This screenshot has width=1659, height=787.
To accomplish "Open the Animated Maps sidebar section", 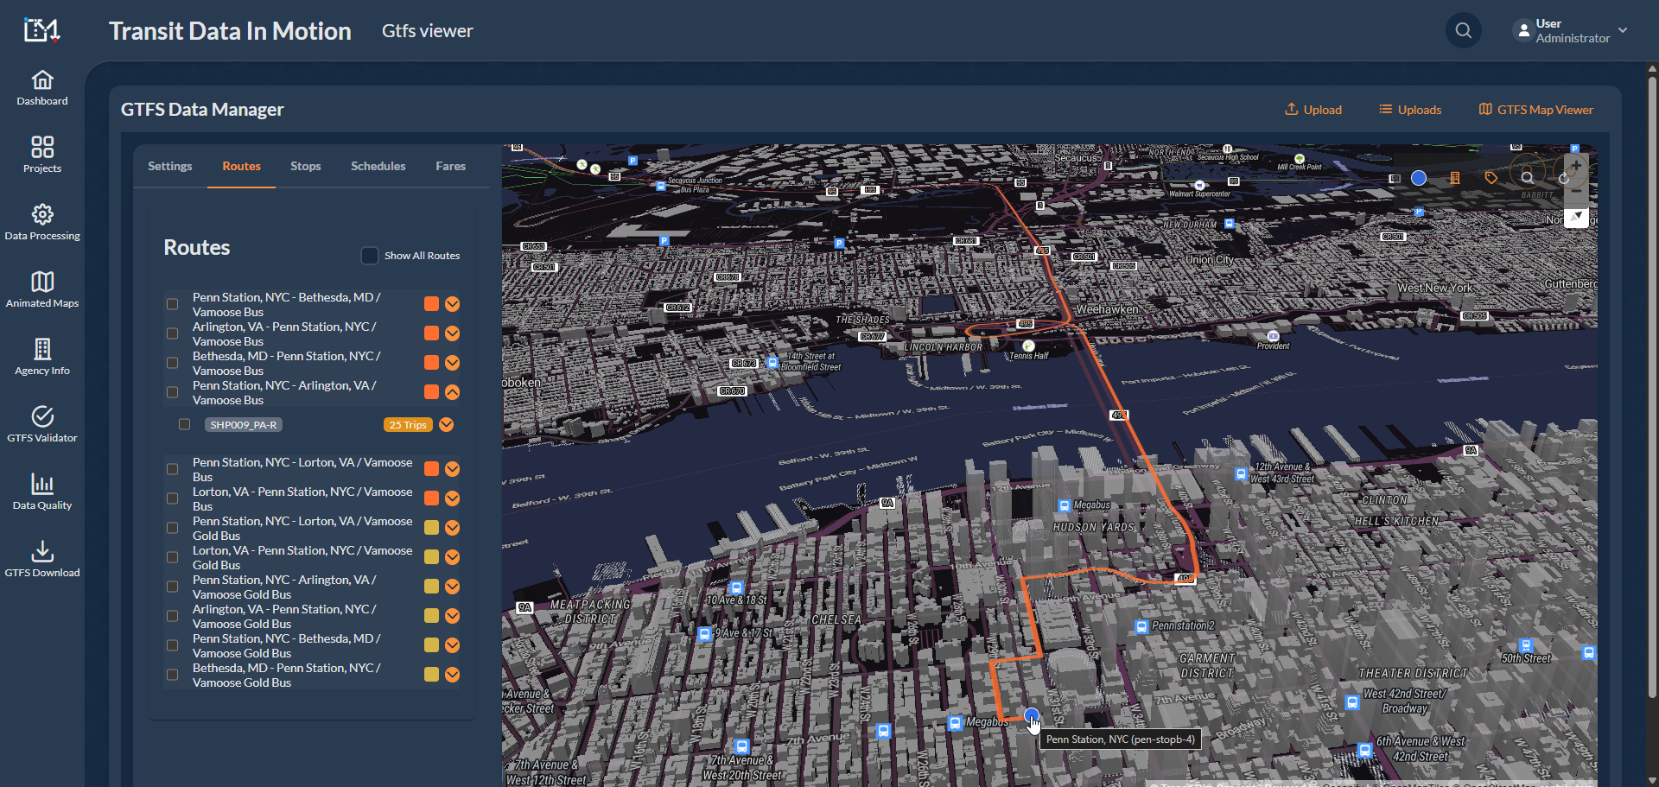I will pyautogui.click(x=41, y=289).
